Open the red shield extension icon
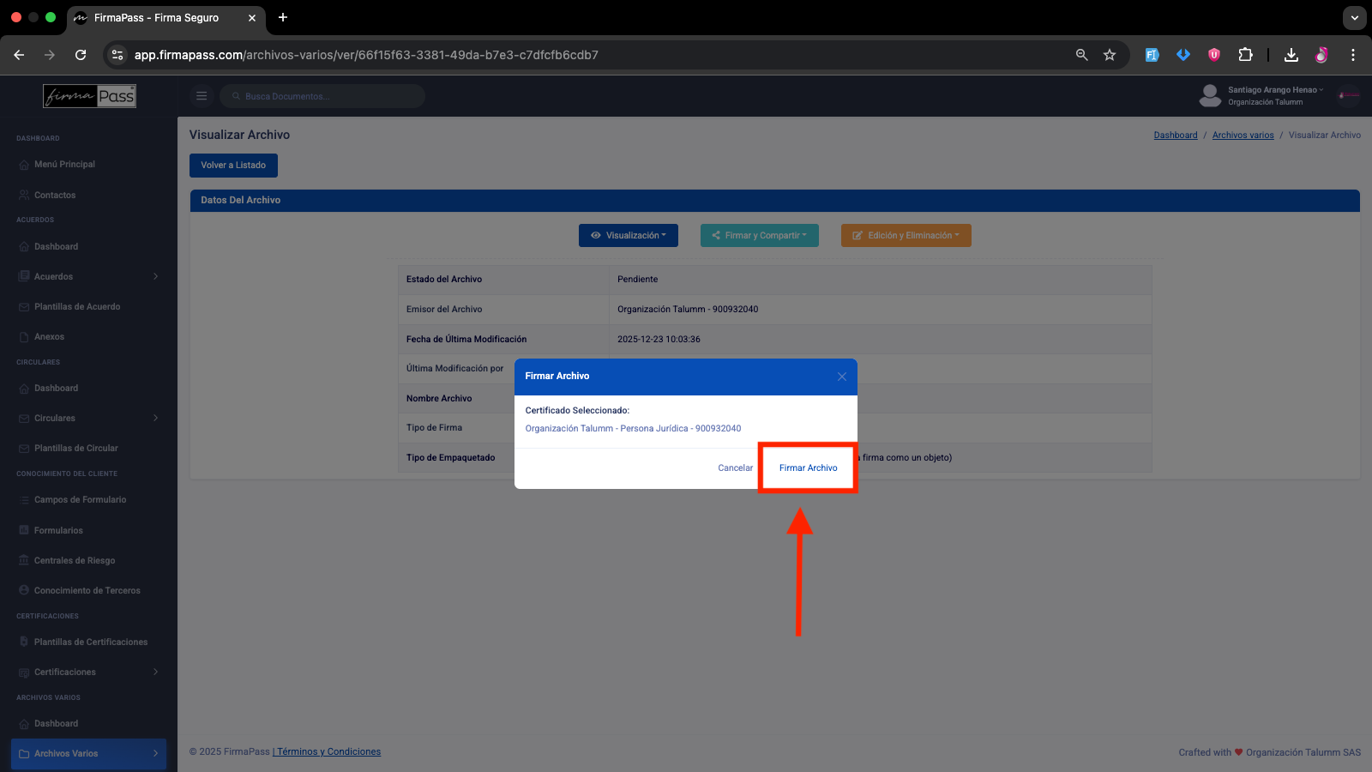Image resolution: width=1372 pixels, height=772 pixels. click(x=1214, y=55)
